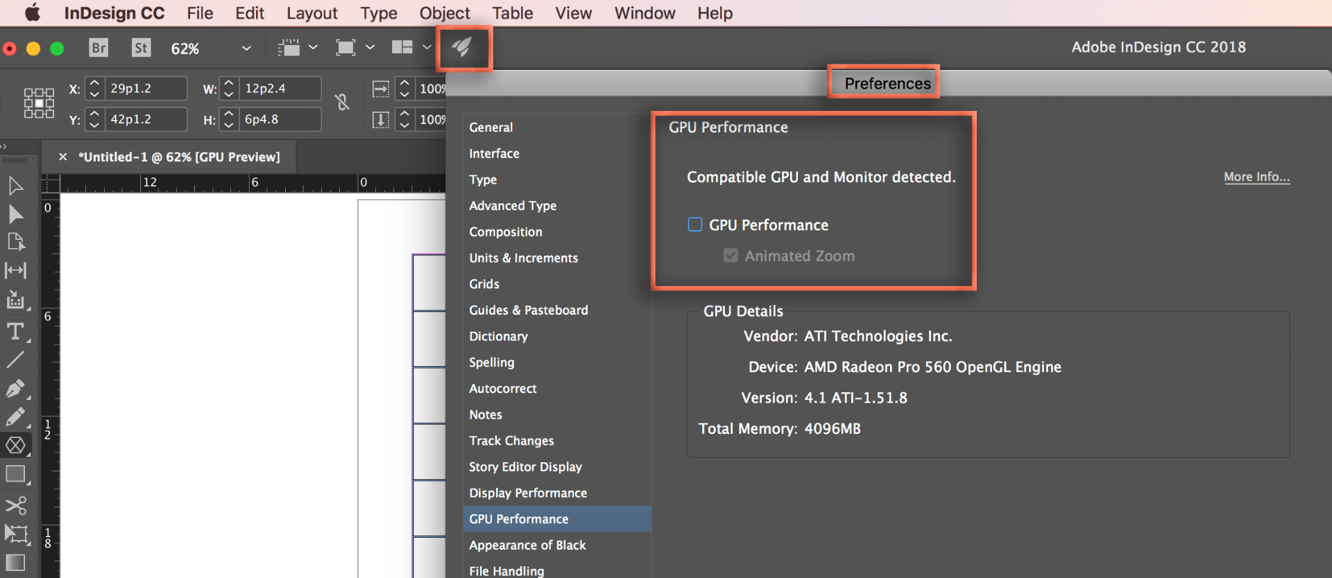Select Guides & Pasteboard category
Image resolution: width=1332 pixels, height=578 pixels.
click(529, 310)
